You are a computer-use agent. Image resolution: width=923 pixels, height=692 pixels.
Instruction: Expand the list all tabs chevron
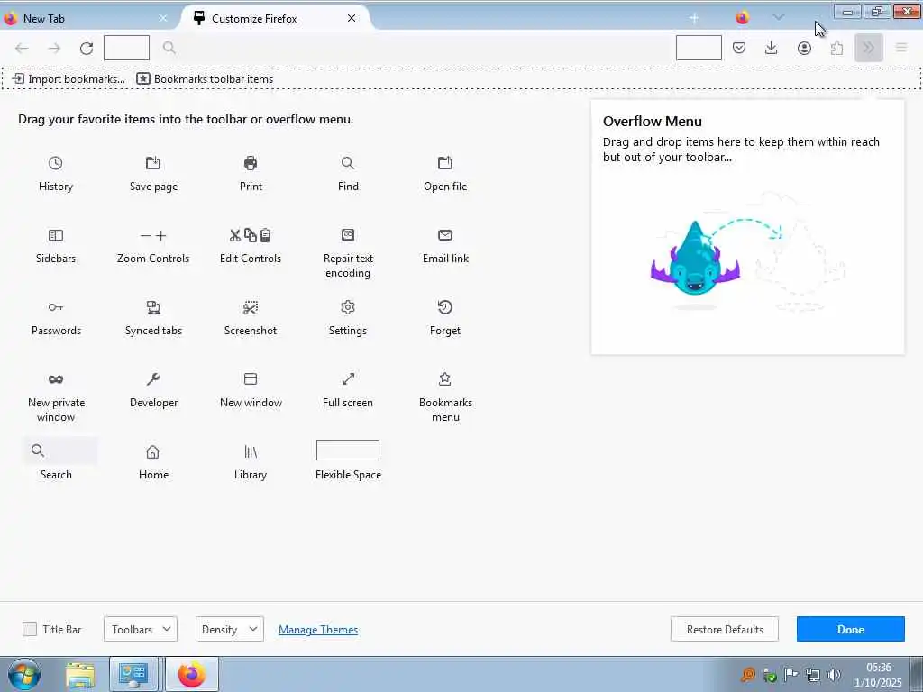778,18
